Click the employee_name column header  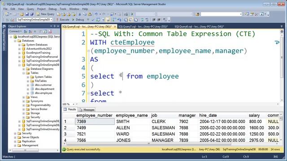pos(131,115)
